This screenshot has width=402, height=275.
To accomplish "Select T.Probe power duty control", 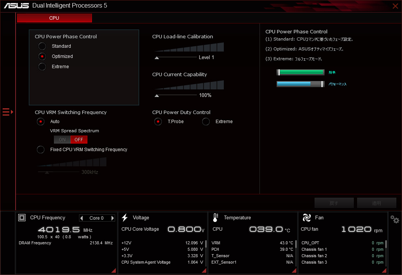I will point(158,122).
